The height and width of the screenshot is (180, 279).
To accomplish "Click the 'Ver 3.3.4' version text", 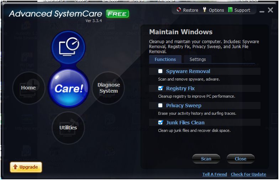I will 94,21.
